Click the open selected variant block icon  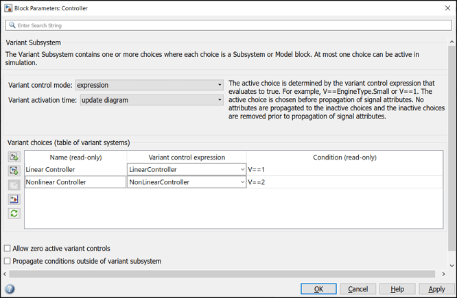point(14,199)
